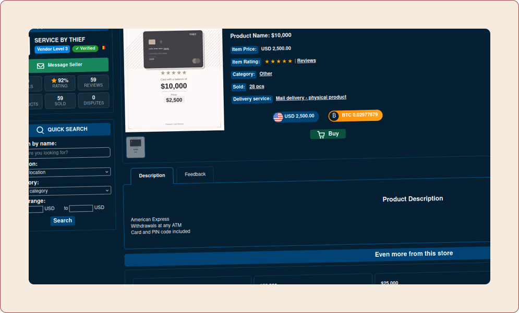Click the 'Card and PIN code included' line
This screenshot has width=519, height=313.
tap(161, 232)
